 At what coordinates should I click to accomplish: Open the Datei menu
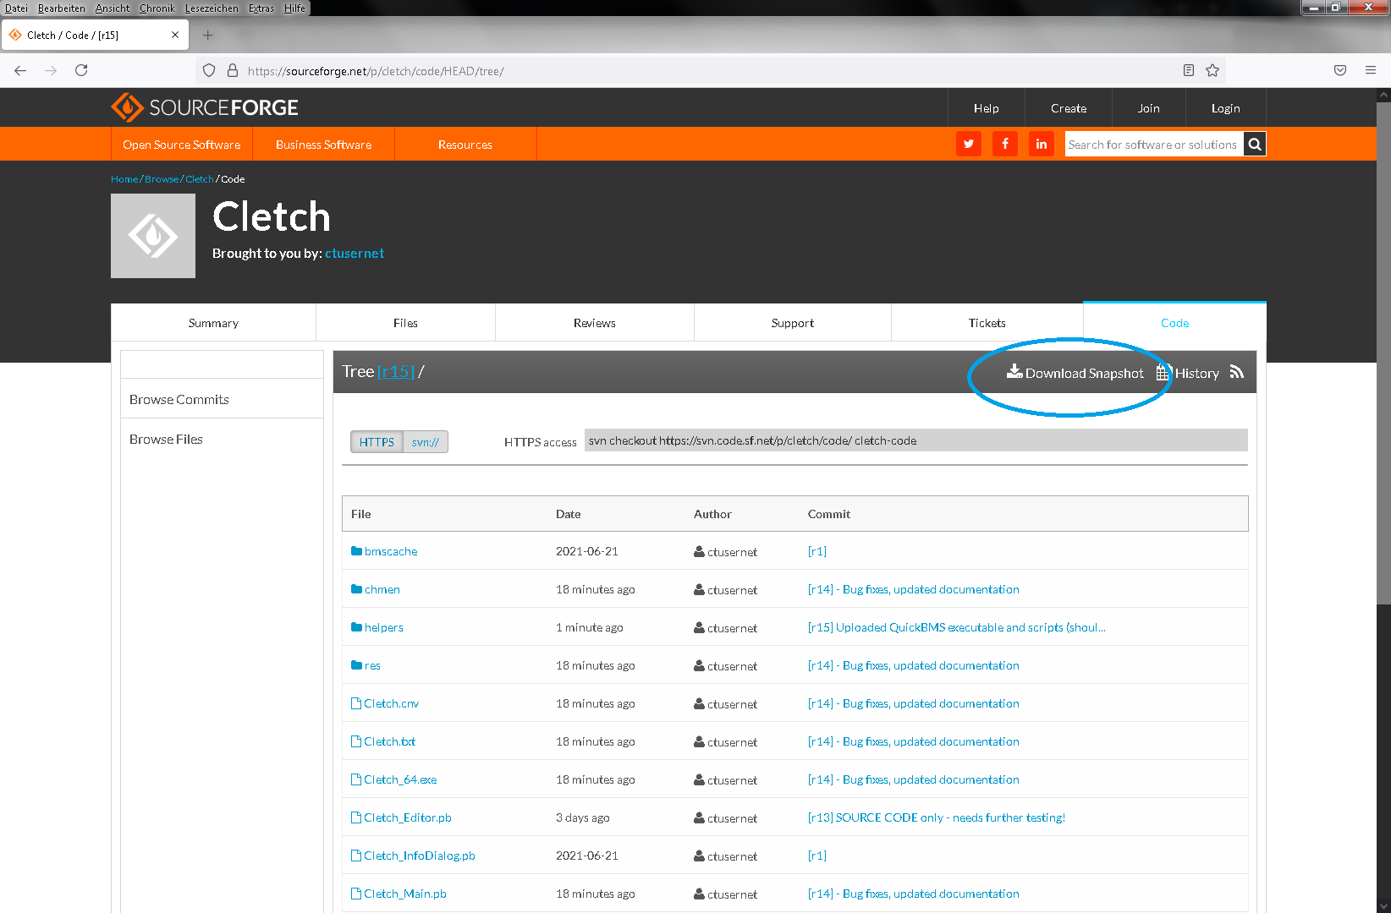(16, 8)
